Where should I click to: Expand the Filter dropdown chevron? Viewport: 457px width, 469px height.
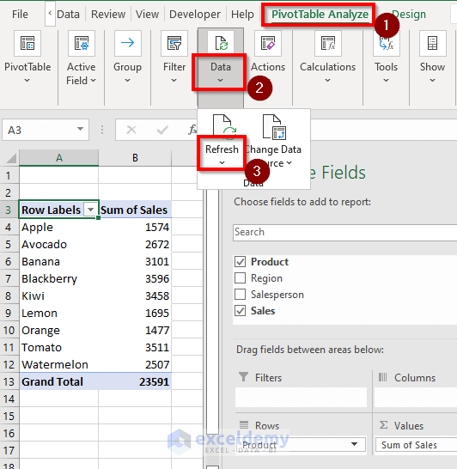(174, 81)
